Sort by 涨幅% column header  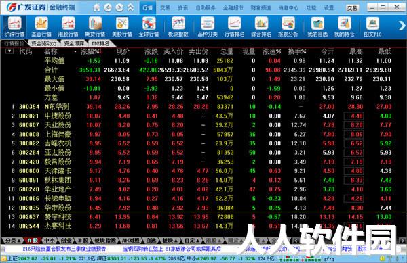pos(90,51)
